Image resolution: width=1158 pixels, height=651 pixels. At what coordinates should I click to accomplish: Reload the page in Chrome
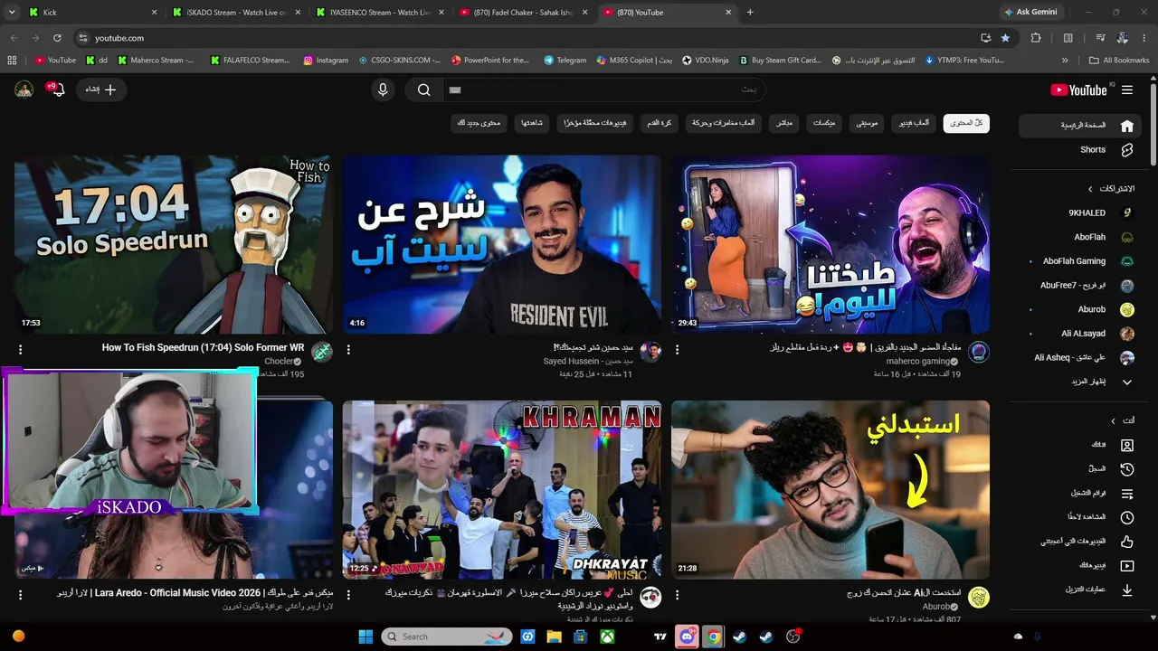57,38
